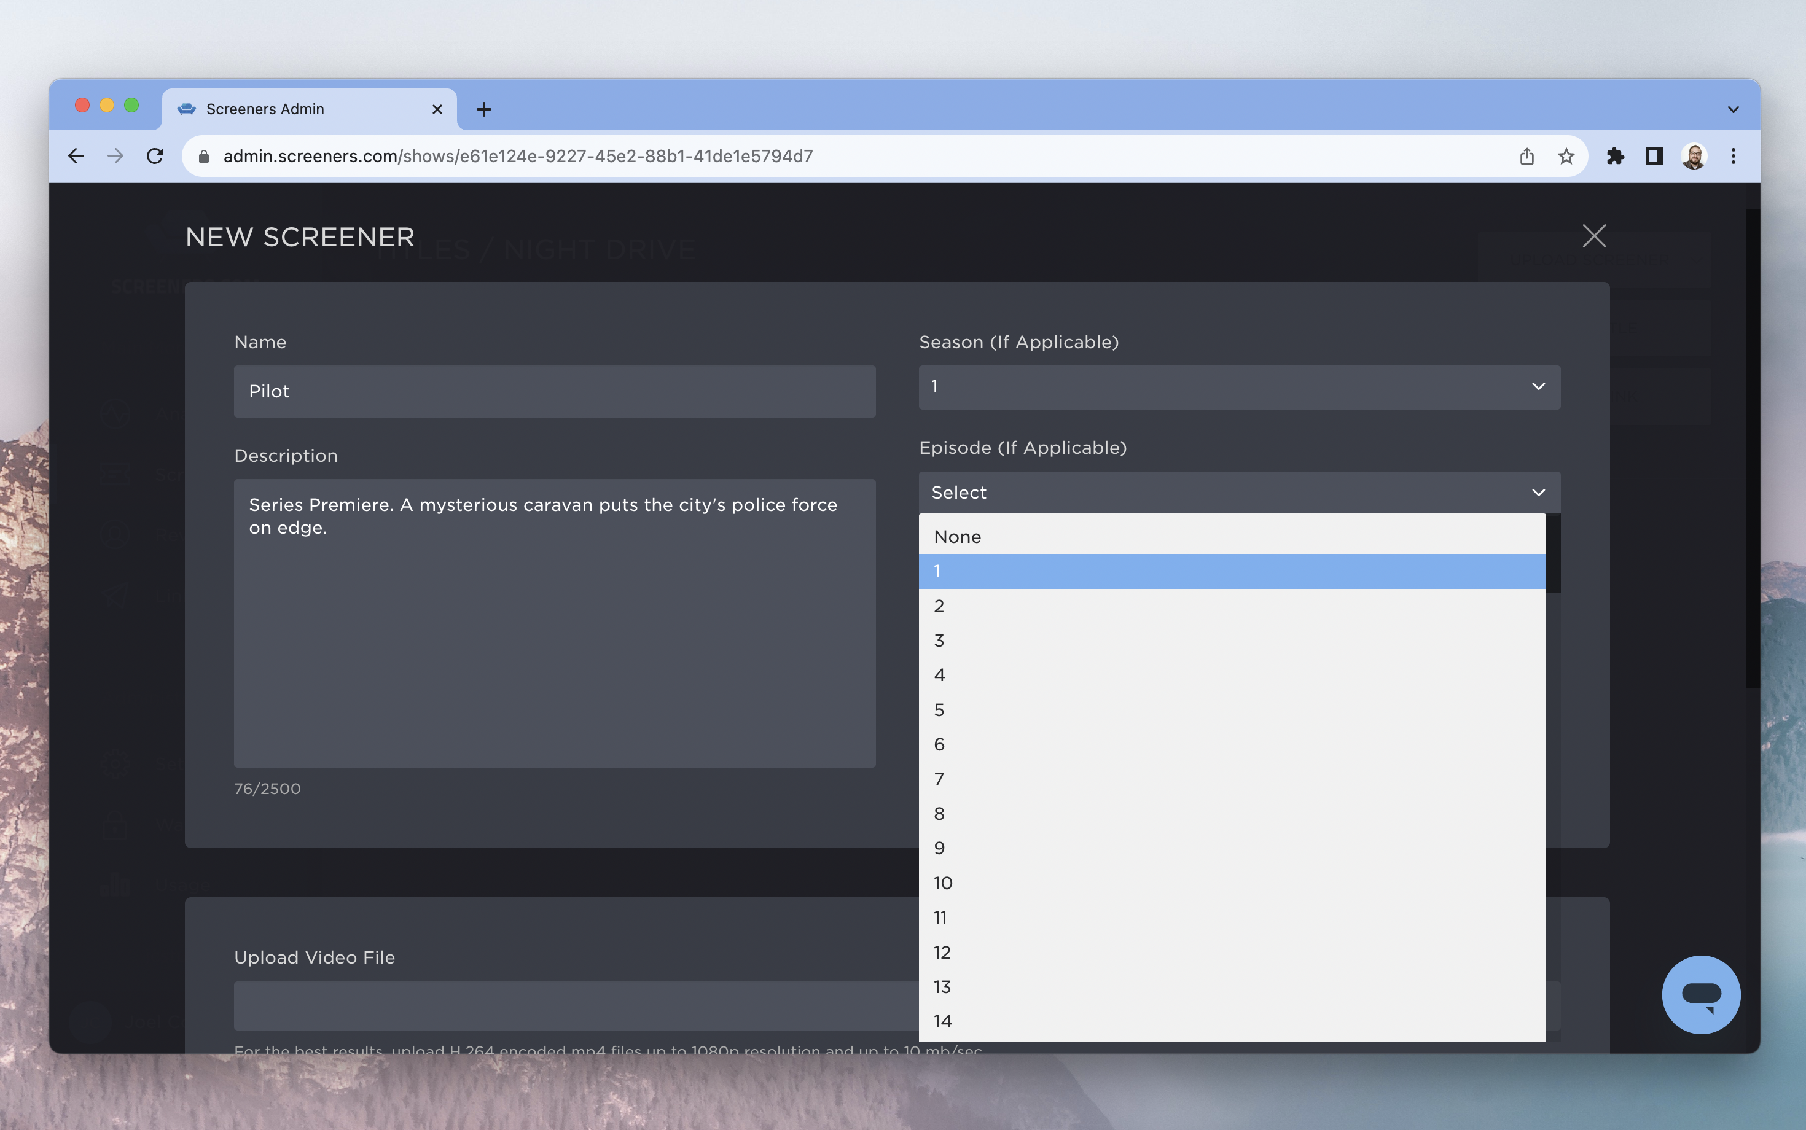Open a new browser tab
This screenshot has height=1130, width=1806.
click(483, 109)
